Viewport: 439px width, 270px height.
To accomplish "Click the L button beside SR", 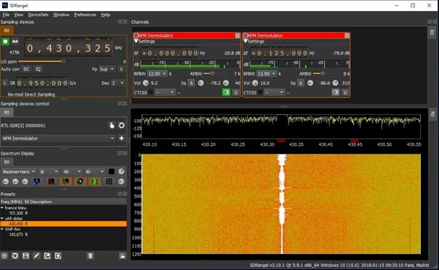I will point(5,83).
